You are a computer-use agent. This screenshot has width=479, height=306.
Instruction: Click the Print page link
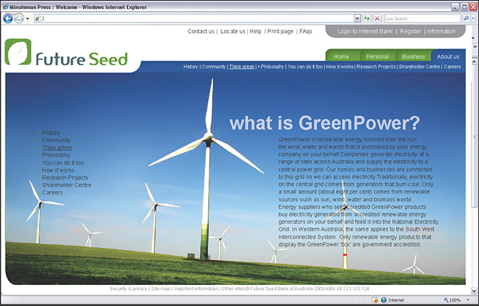point(280,31)
